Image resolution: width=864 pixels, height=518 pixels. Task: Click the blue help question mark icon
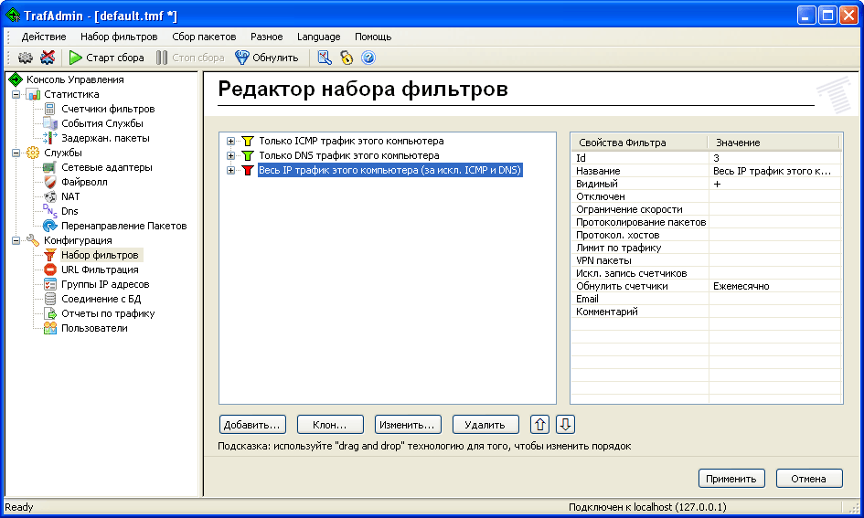point(368,58)
